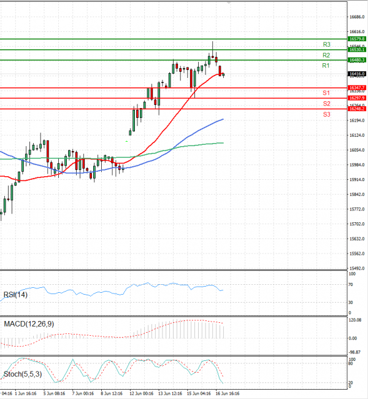Image resolution: width=368 pixels, height=399 pixels.
Task: Click the S1 support label
Action: [x=326, y=93]
